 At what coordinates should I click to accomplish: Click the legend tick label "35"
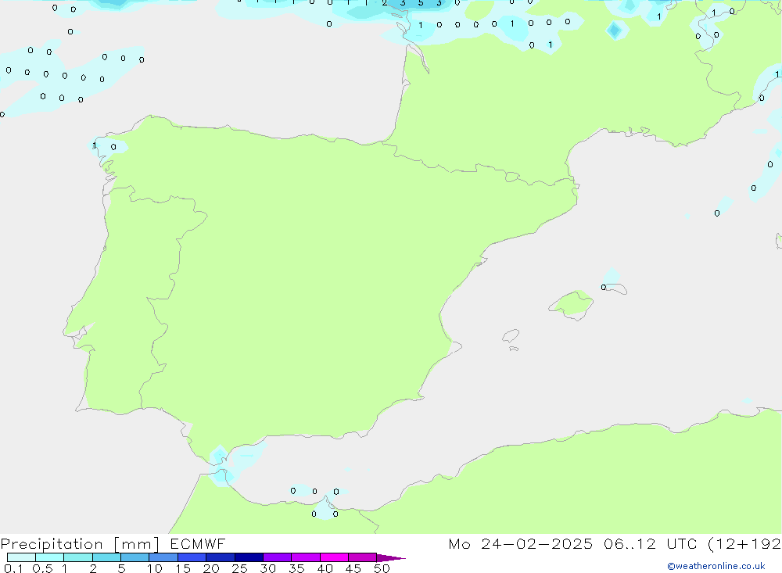click(296, 568)
